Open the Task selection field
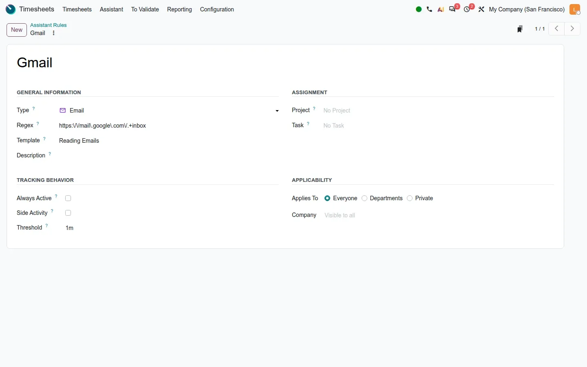Screen dimensions: 587x367 click(438, 126)
